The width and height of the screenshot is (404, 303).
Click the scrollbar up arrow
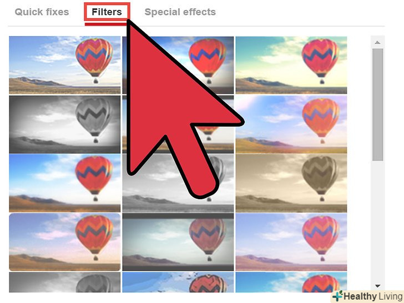pyautogui.click(x=377, y=42)
